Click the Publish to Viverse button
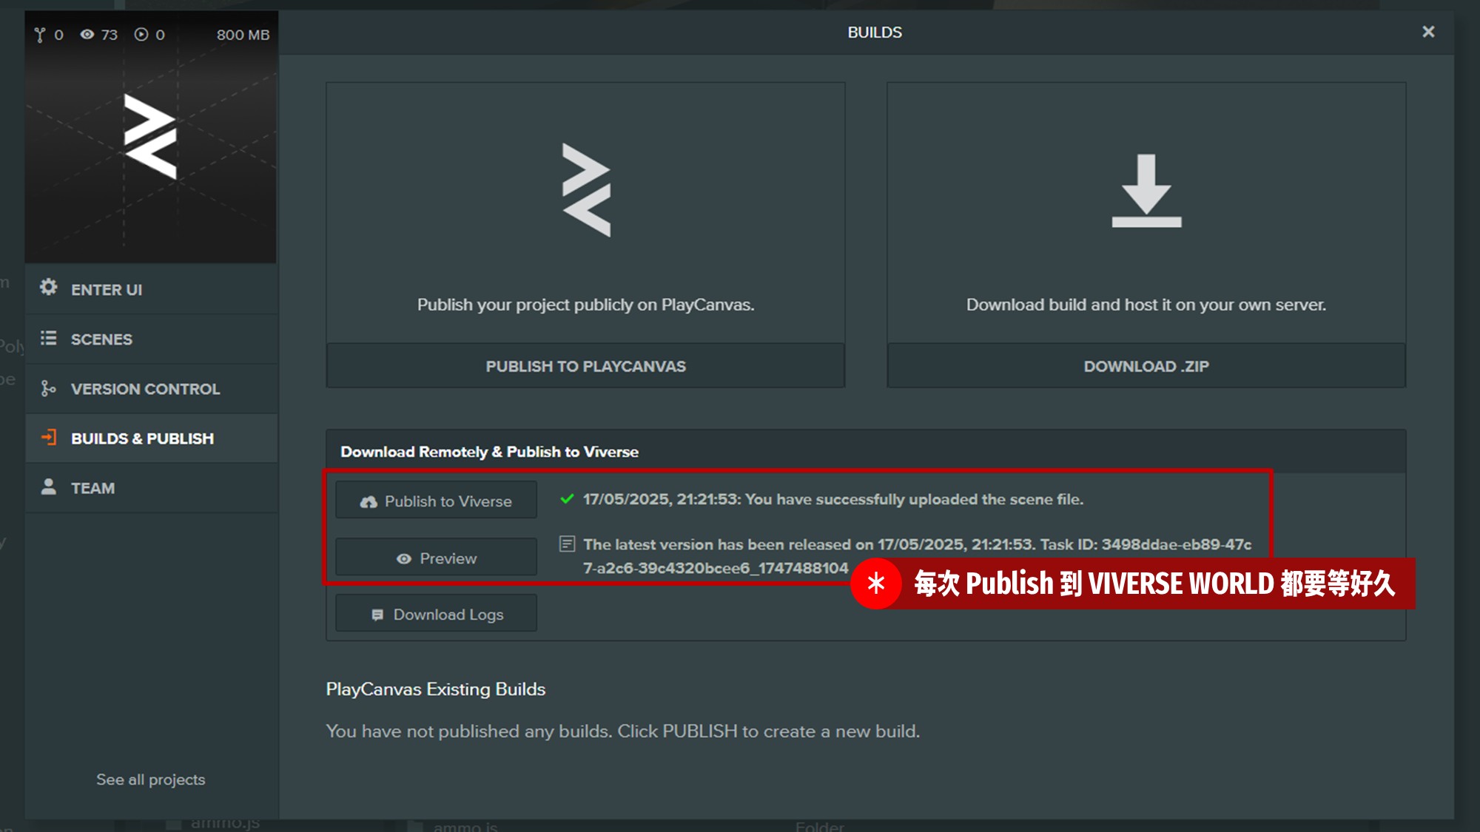This screenshot has width=1480, height=832. pos(436,501)
